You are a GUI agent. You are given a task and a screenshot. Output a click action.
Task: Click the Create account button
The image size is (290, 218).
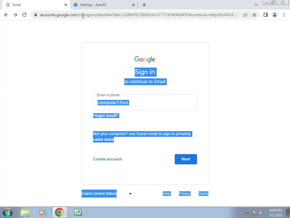coord(107,159)
